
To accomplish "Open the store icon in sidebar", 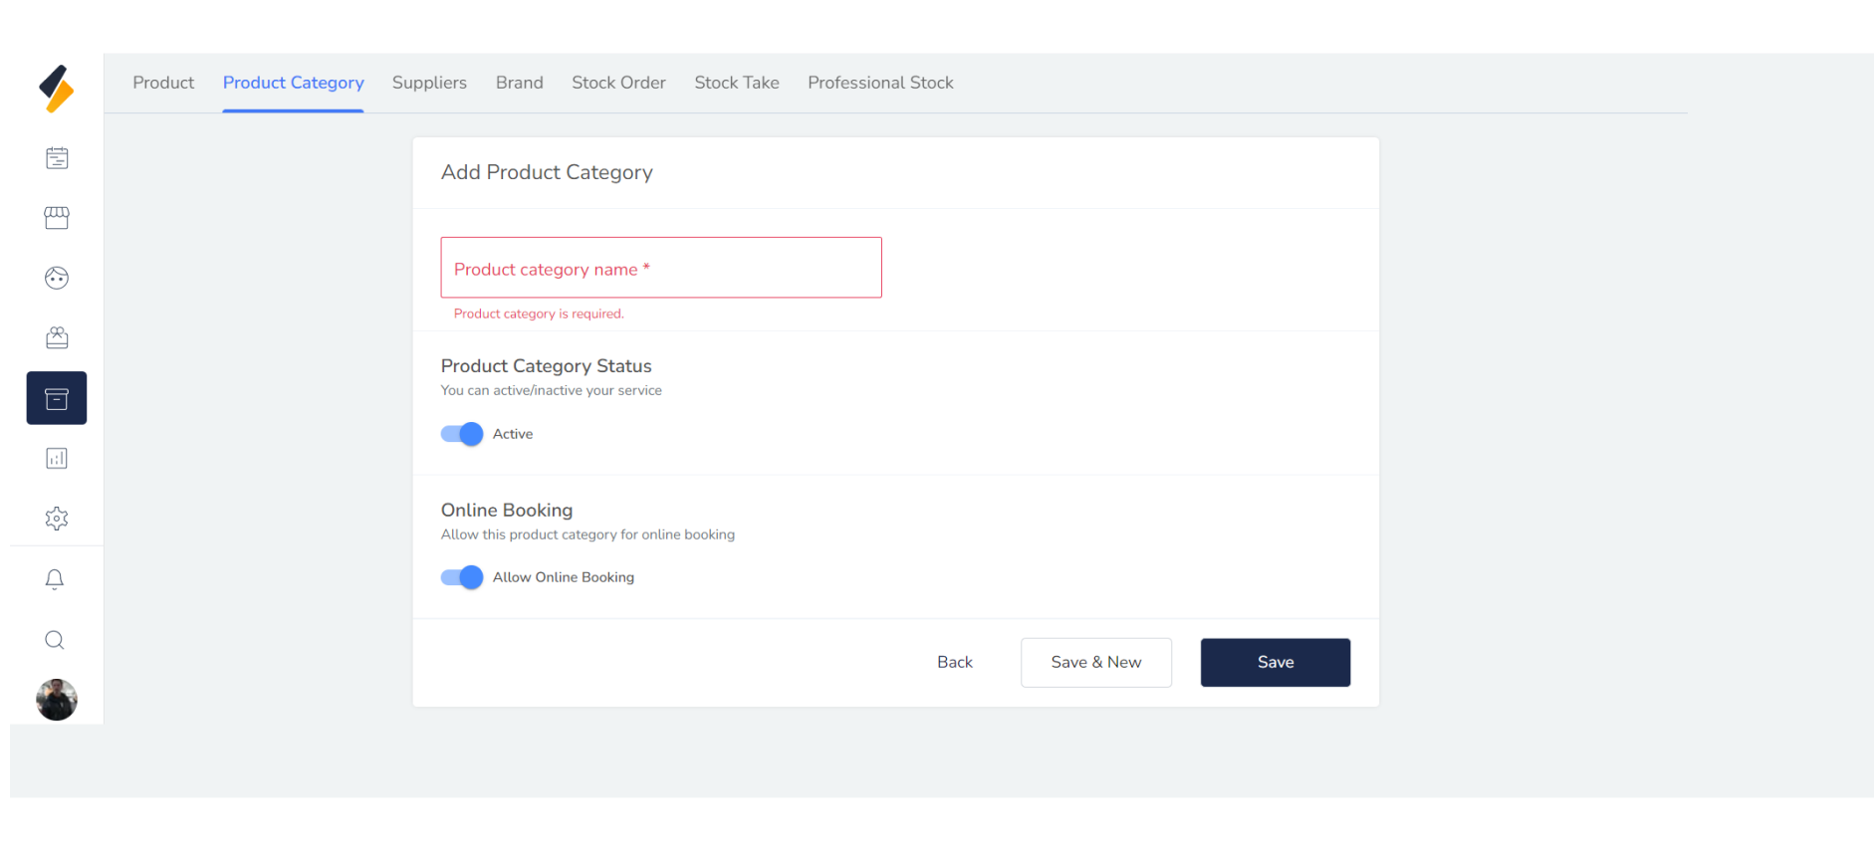I will tap(57, 218).
